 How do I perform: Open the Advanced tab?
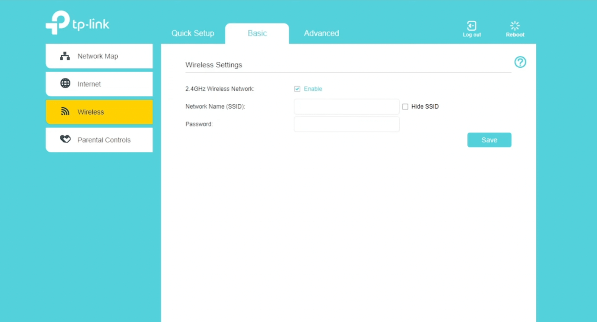click(x=321, y=33)
